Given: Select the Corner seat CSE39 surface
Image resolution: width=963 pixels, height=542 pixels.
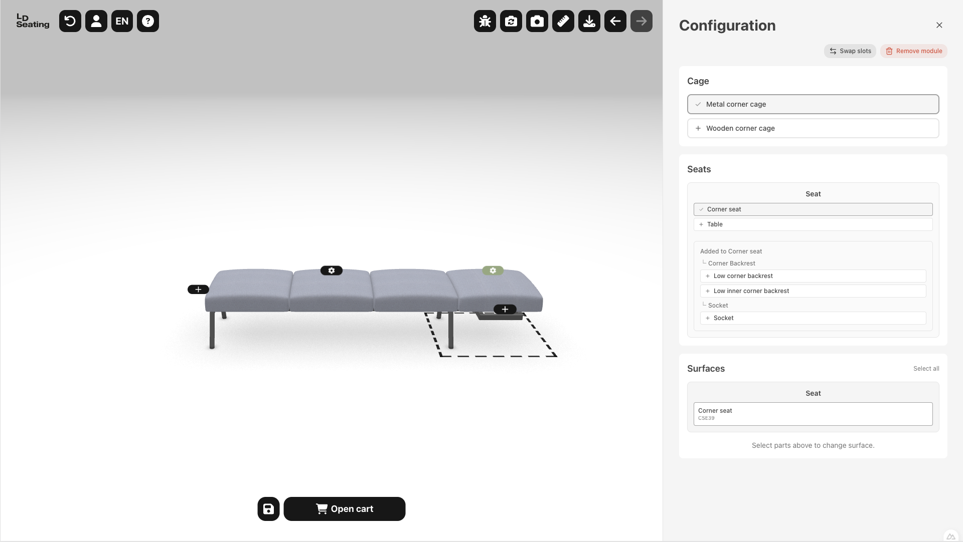Looking at the screenshot, I should click(813, 414).
